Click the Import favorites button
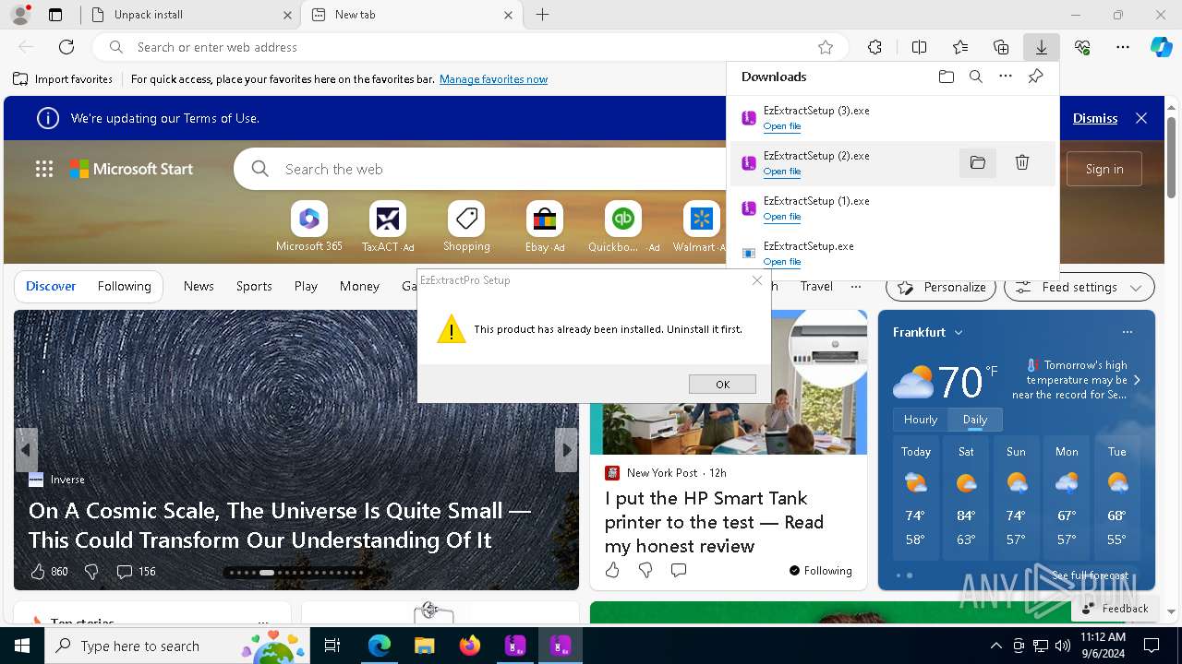This screenshot has width=1182, height=664. coord(63,79)
